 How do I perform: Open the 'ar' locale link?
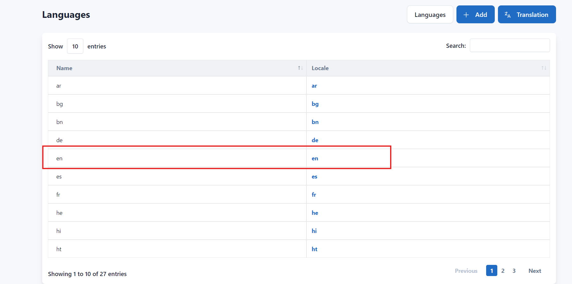point(314,86)
